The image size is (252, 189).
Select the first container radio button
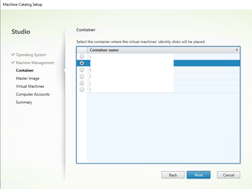82,56
